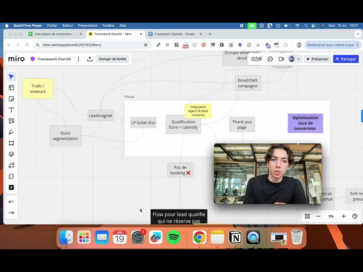Open more tools plus button

[11, 188]
